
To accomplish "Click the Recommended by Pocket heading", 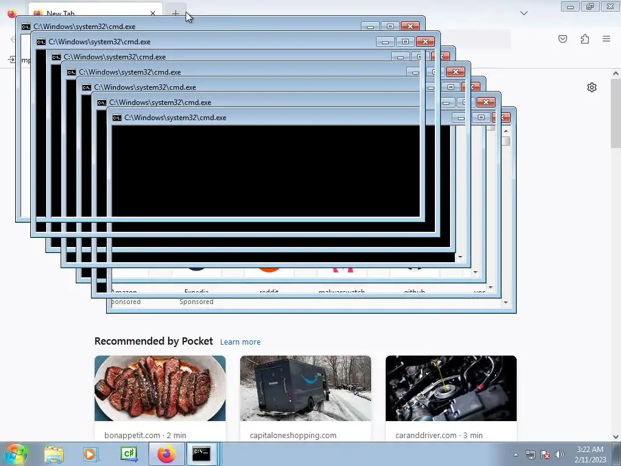I will click(153, 341).
